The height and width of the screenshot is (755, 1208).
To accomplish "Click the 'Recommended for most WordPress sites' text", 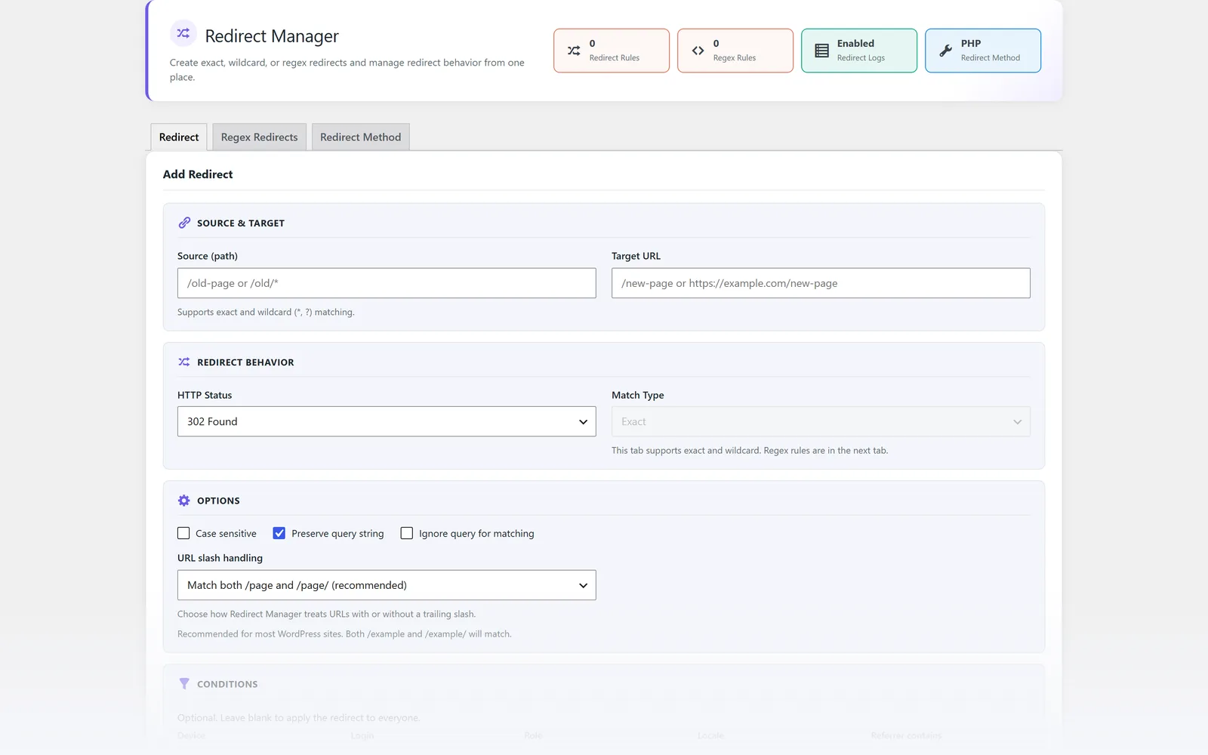I will (x=344, y=634).
